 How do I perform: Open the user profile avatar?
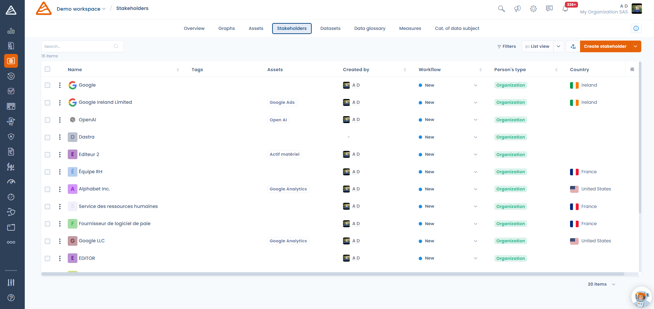click(636, 9)
